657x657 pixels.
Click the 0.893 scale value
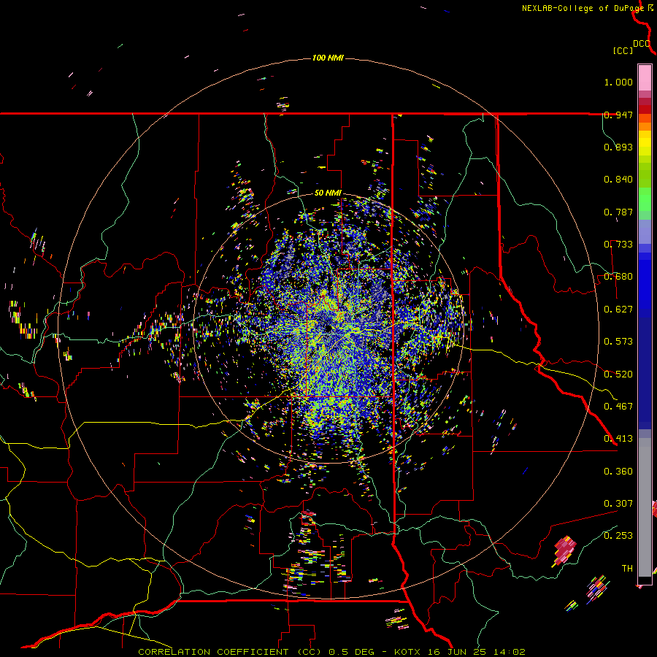coord(618,147)
